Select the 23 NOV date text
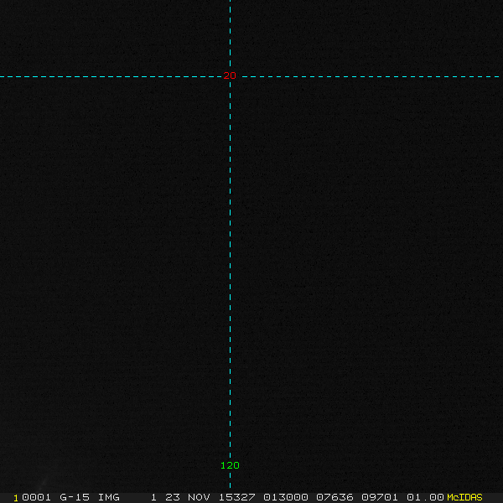Image resolution: width=503 pixels, height=503 pixels. [187, 497]
